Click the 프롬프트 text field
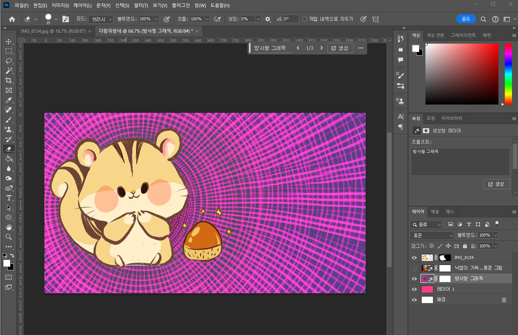 (x=460, y=162)
